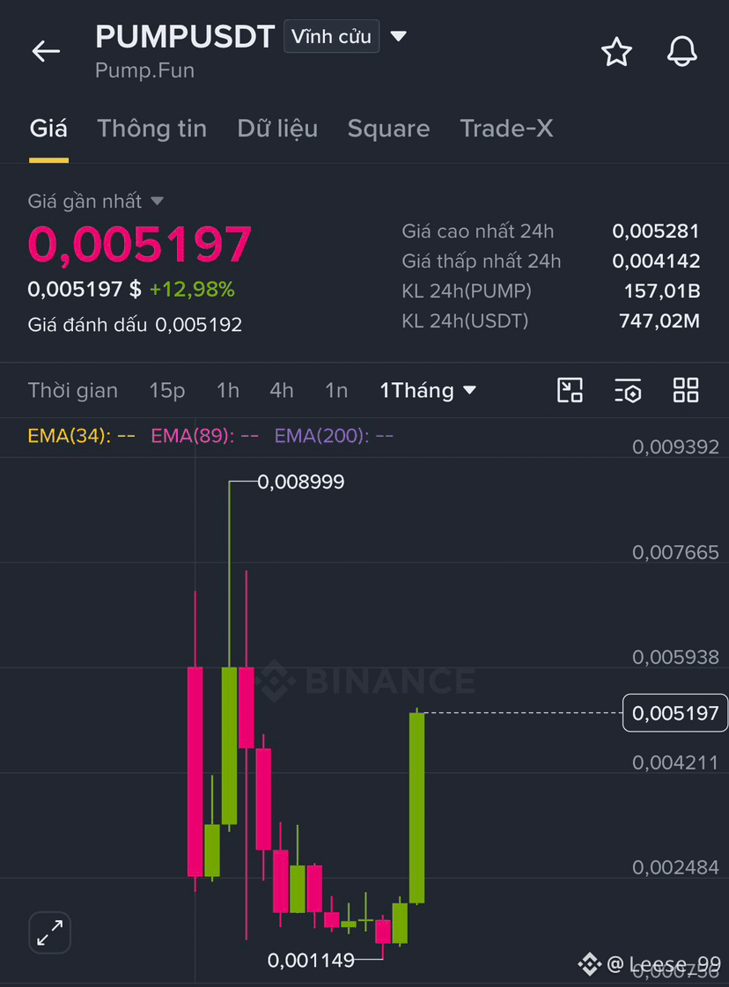The width and height of the screenshot is (729, 987).
Task: Tap the +12,98% change value
Action: 192,290
